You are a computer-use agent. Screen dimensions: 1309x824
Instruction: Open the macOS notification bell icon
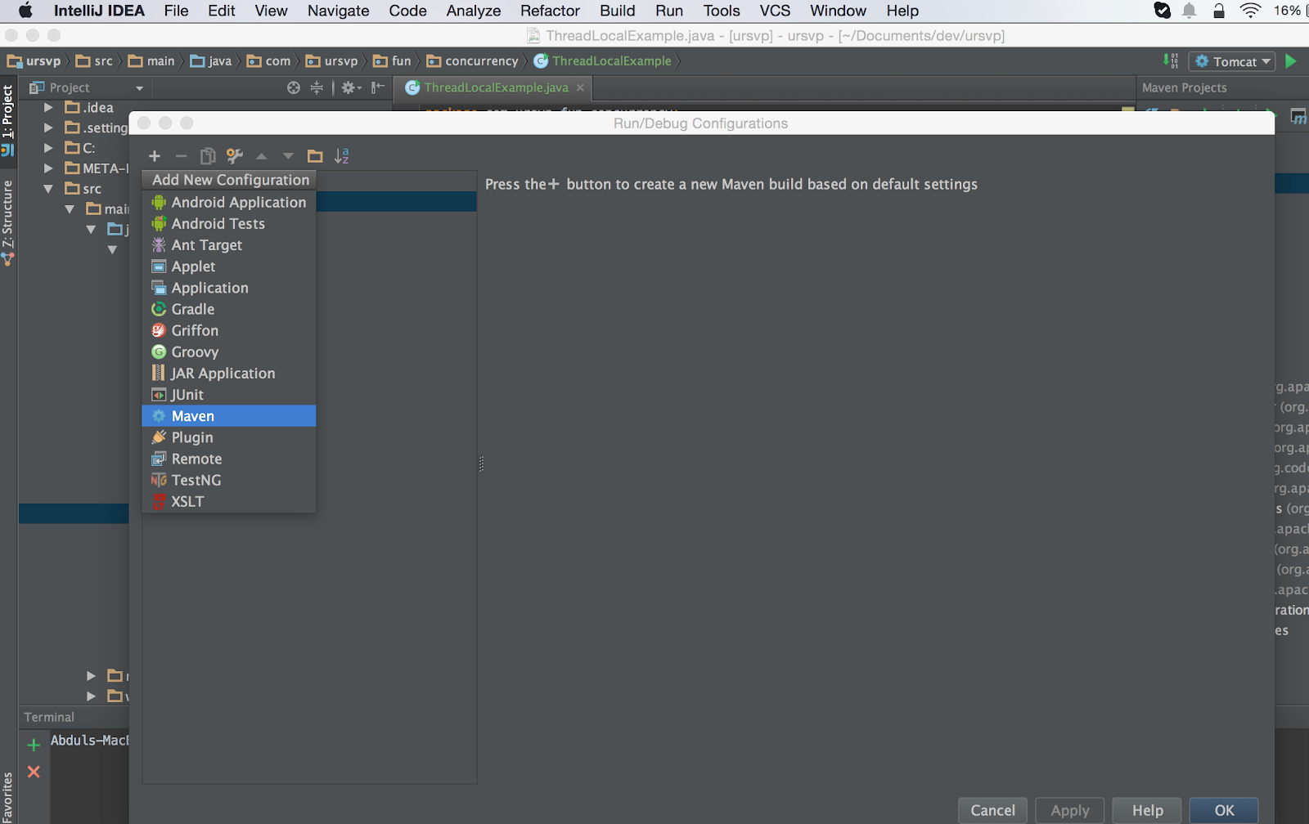[1190, 11]
